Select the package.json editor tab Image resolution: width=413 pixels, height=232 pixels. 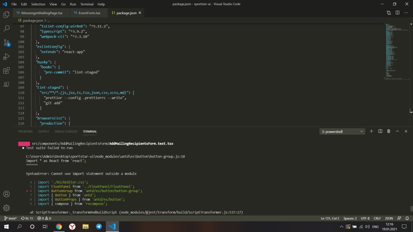point(126,13)
